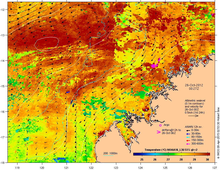
Task: Click the longitude axis label 120
Action: pos(42,167)
